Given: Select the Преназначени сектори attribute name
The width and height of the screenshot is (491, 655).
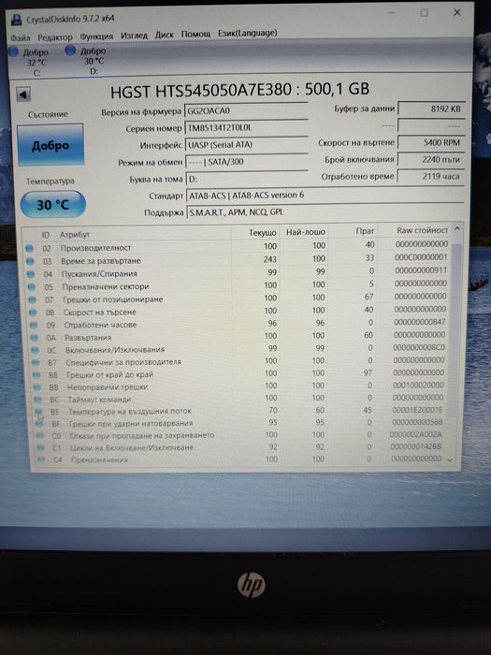Looking at the screenshot, I should pos(106,286).
